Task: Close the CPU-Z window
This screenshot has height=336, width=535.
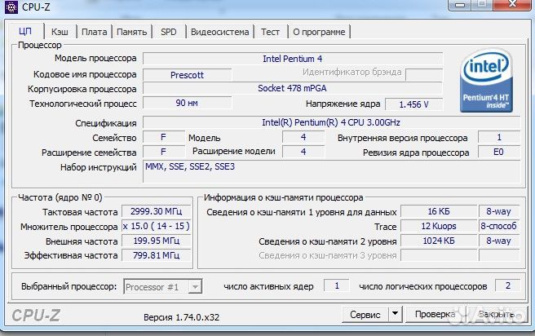Action: pyautogui.click(x=513, y=5)
